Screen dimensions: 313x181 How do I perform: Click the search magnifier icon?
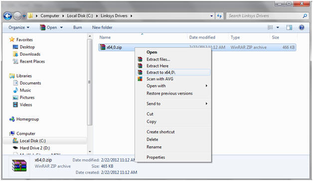click(305, 16)
